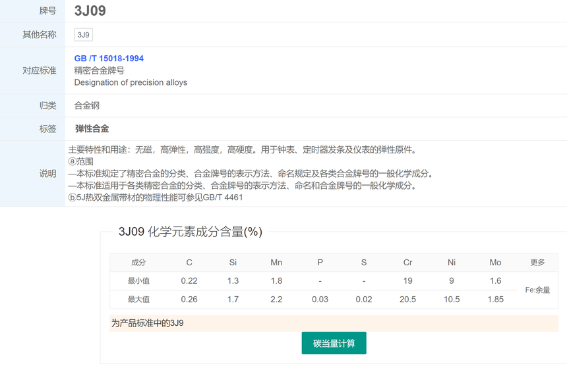Click the 牌号 row label

coord(47,11)
